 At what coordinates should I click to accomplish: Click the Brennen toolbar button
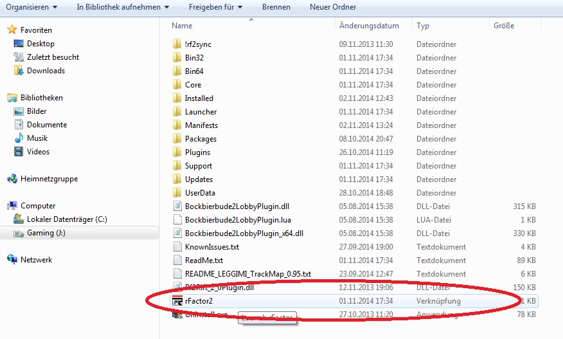click(x=276, y=7)
